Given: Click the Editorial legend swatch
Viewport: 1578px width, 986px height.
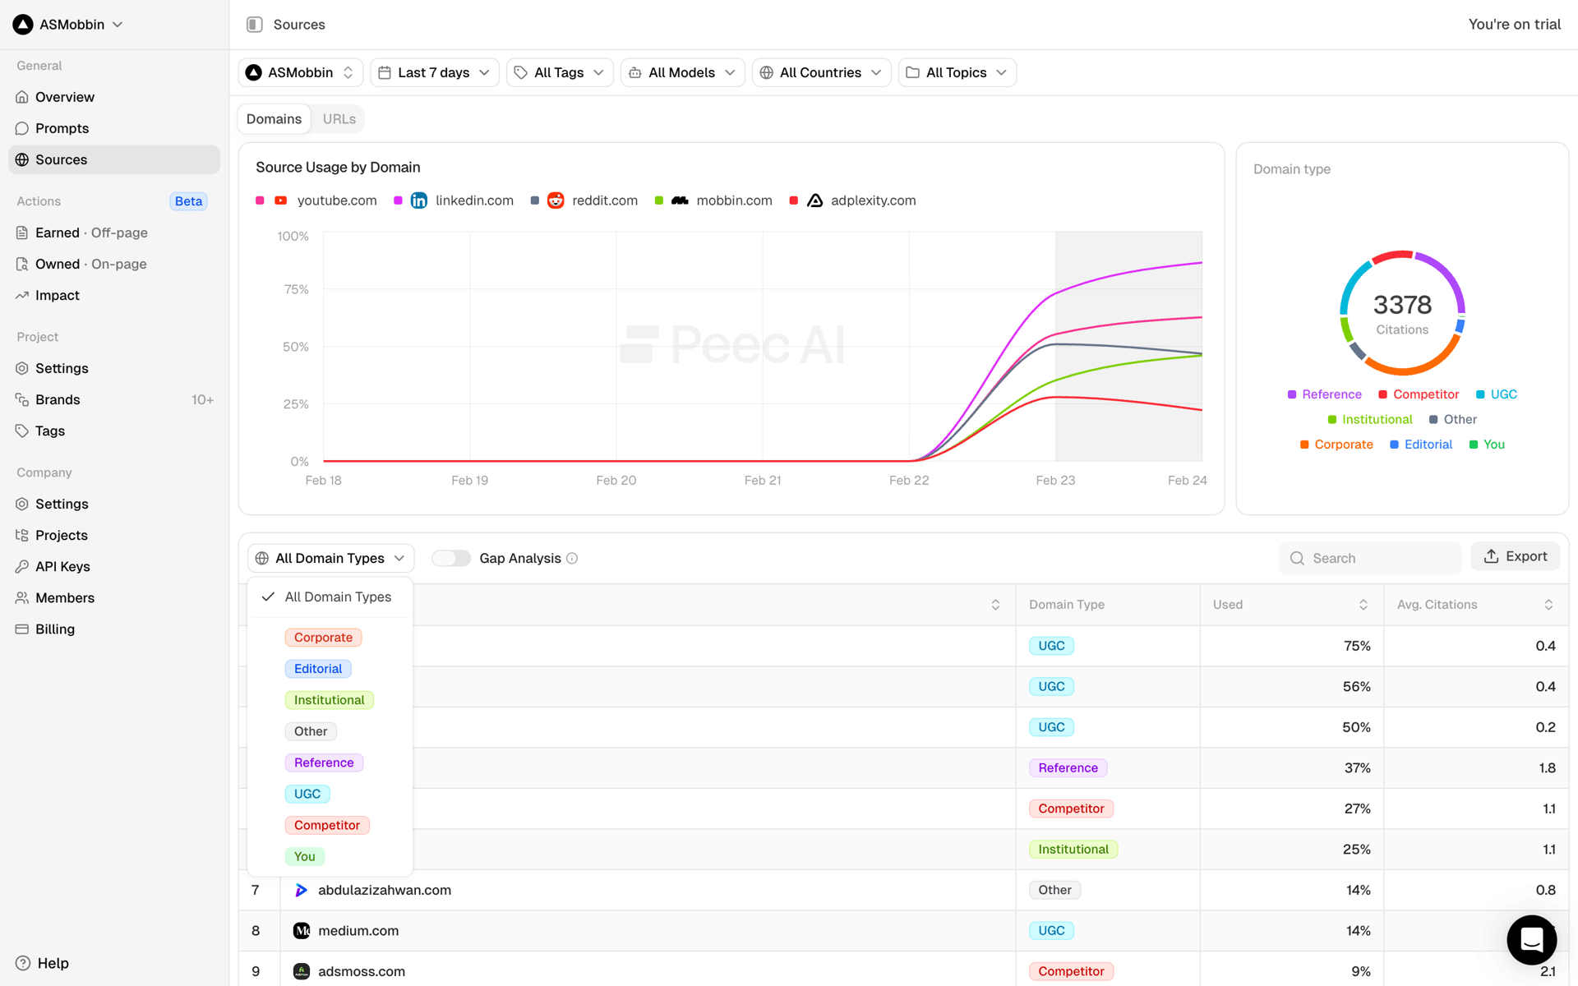Looking at the screenshot, I should 1394,445.
